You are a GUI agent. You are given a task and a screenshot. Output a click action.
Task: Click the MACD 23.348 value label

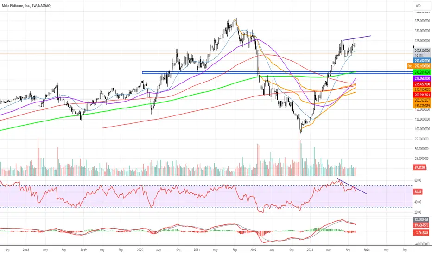pos(421,220)
